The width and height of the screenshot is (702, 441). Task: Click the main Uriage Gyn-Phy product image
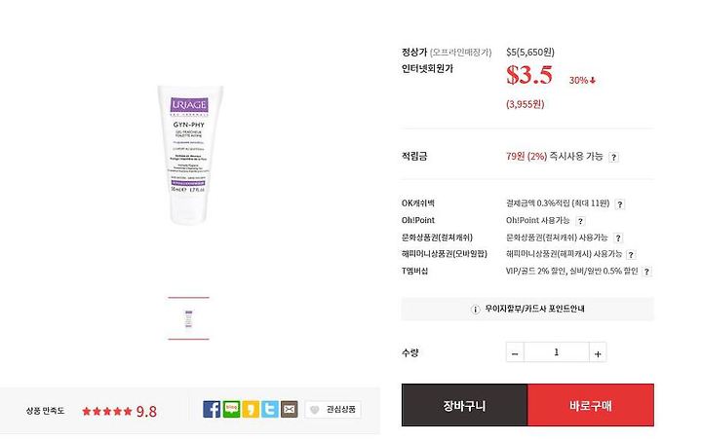(x=189, y=155)
